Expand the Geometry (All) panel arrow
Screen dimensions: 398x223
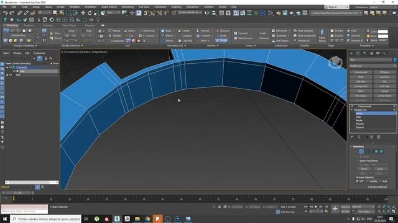[x=185, y=46]
